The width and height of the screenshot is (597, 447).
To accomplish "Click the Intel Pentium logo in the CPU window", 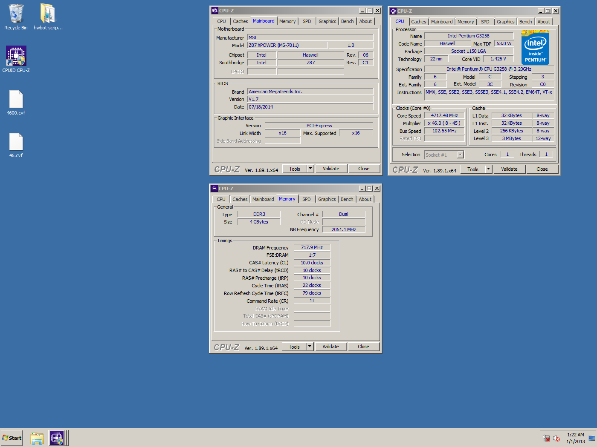I will (535, 47).
